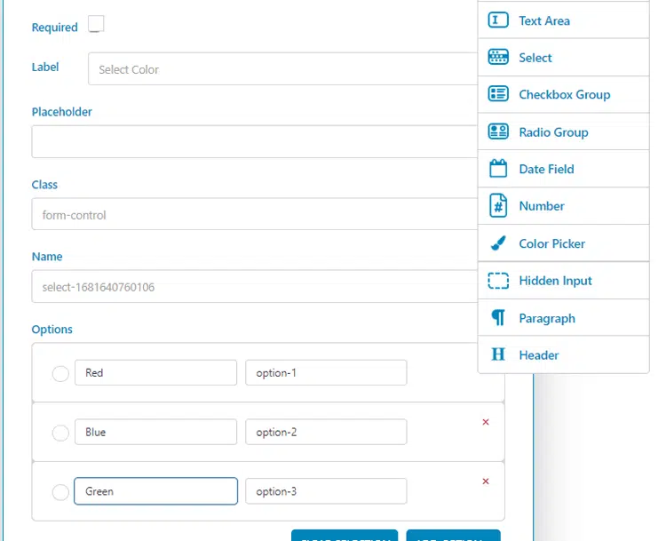This screenshot has height=541, width=666.
Task: Click the Hidden Input dashed icon
Action: click(x=498, y=281)
